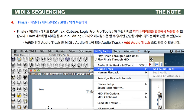Toggle checked Play Finale Through MIDI
This screenshot has width=195, height=112.
click(121, 60)
